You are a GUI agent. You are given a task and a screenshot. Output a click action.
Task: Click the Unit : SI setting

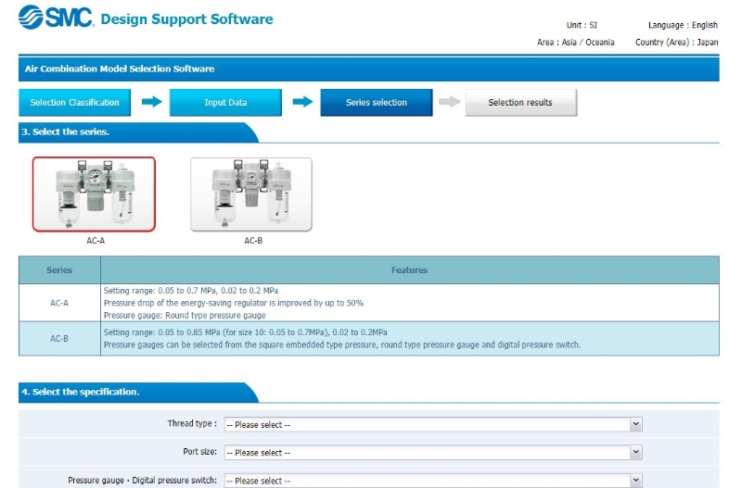click(582, 25)
